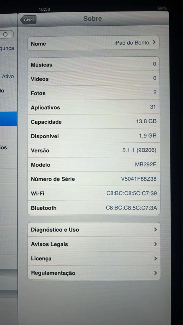Tap the Número de Série value
The height and width of the screenshot is (325, 183).
(x=139, y=179)
